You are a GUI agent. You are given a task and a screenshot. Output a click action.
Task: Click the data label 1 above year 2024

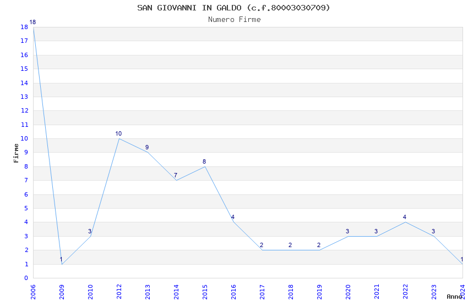point(462,259)
